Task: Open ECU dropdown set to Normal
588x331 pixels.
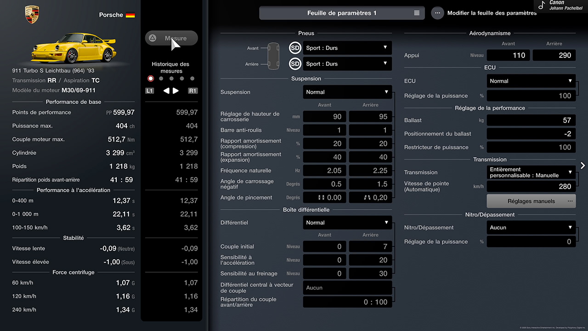Action: click(x=531, y=81)
